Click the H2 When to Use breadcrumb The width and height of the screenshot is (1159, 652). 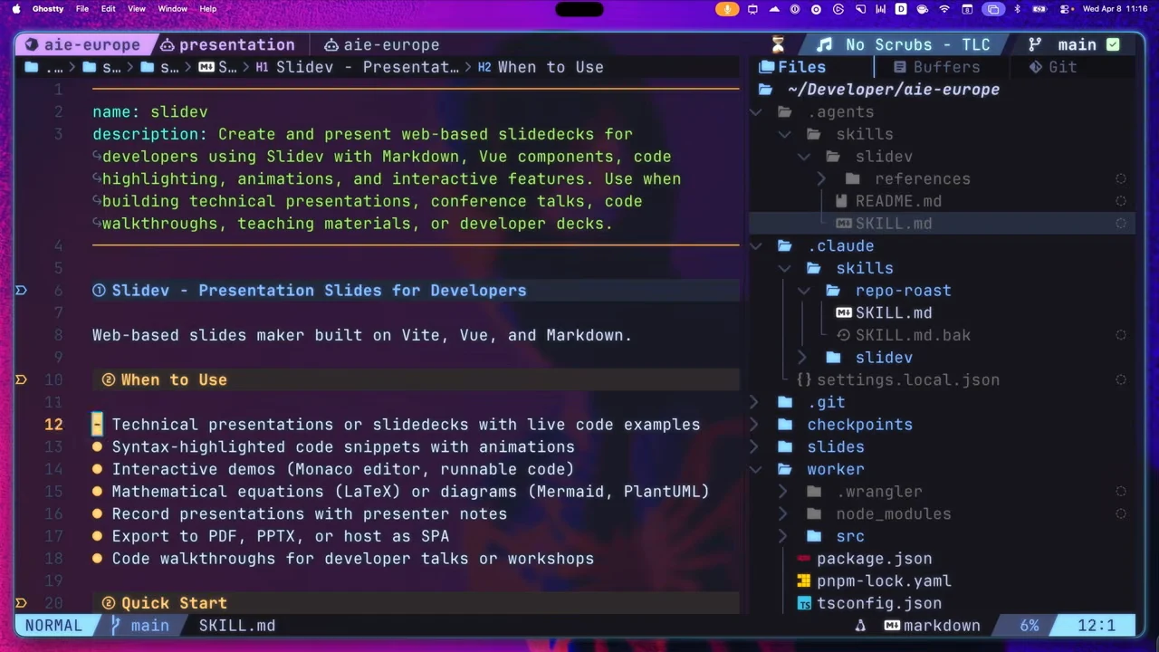pos(540,67)
